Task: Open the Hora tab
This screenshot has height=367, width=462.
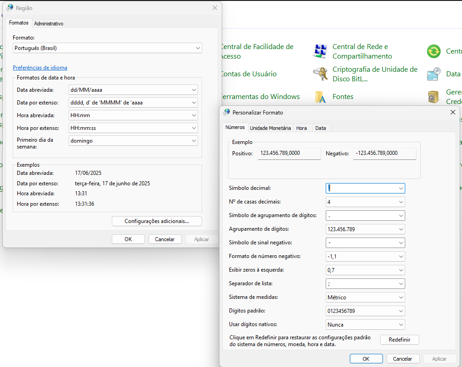Action: click(x=302, y=128)
